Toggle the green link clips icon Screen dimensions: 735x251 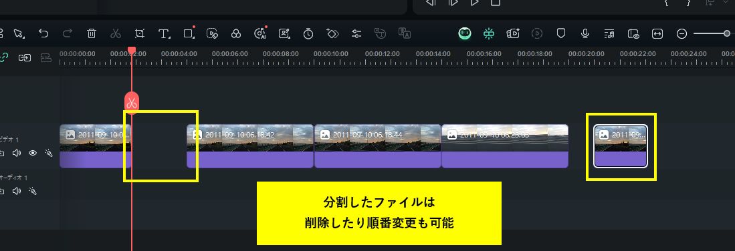tap(4, 57)
